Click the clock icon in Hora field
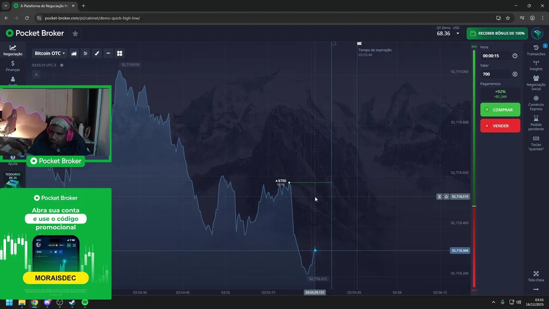Viewport: 549px width, 309px height. point(515,56)
